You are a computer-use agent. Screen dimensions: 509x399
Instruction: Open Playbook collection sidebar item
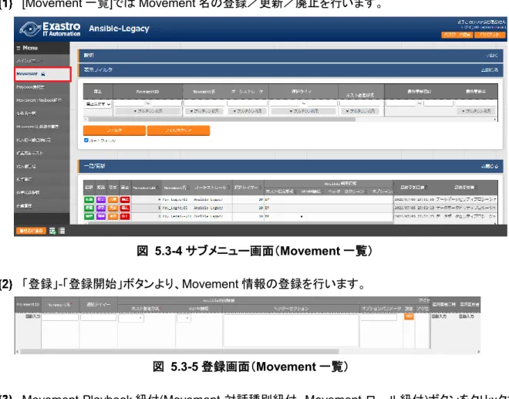(x=42, y=87)
